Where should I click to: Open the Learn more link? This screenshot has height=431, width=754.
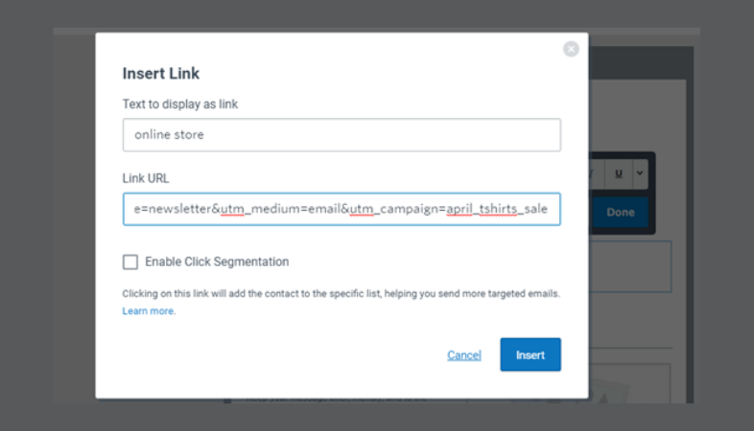point(149,311)
